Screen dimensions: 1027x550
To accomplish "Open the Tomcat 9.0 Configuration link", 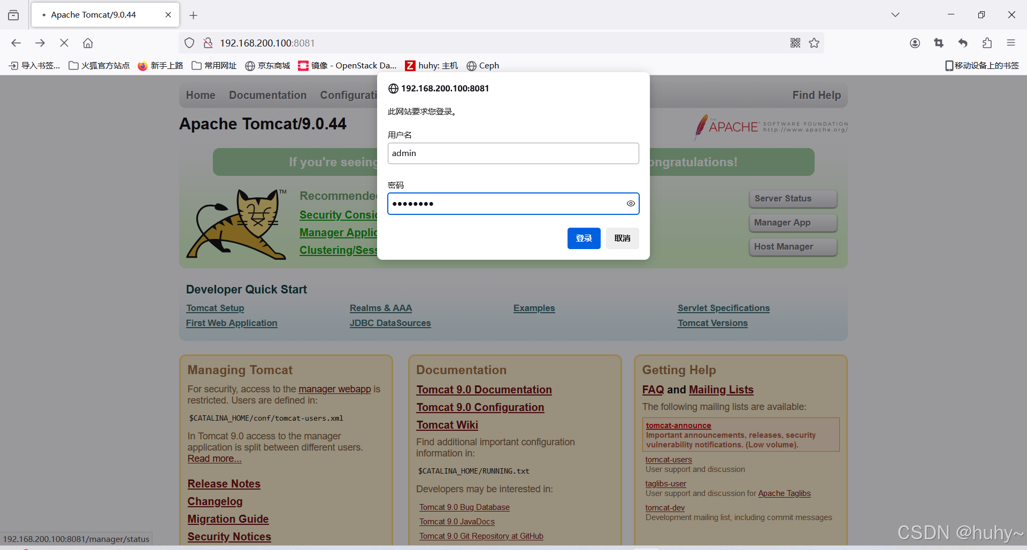I will pyautogui.click(x=480, y=407).
